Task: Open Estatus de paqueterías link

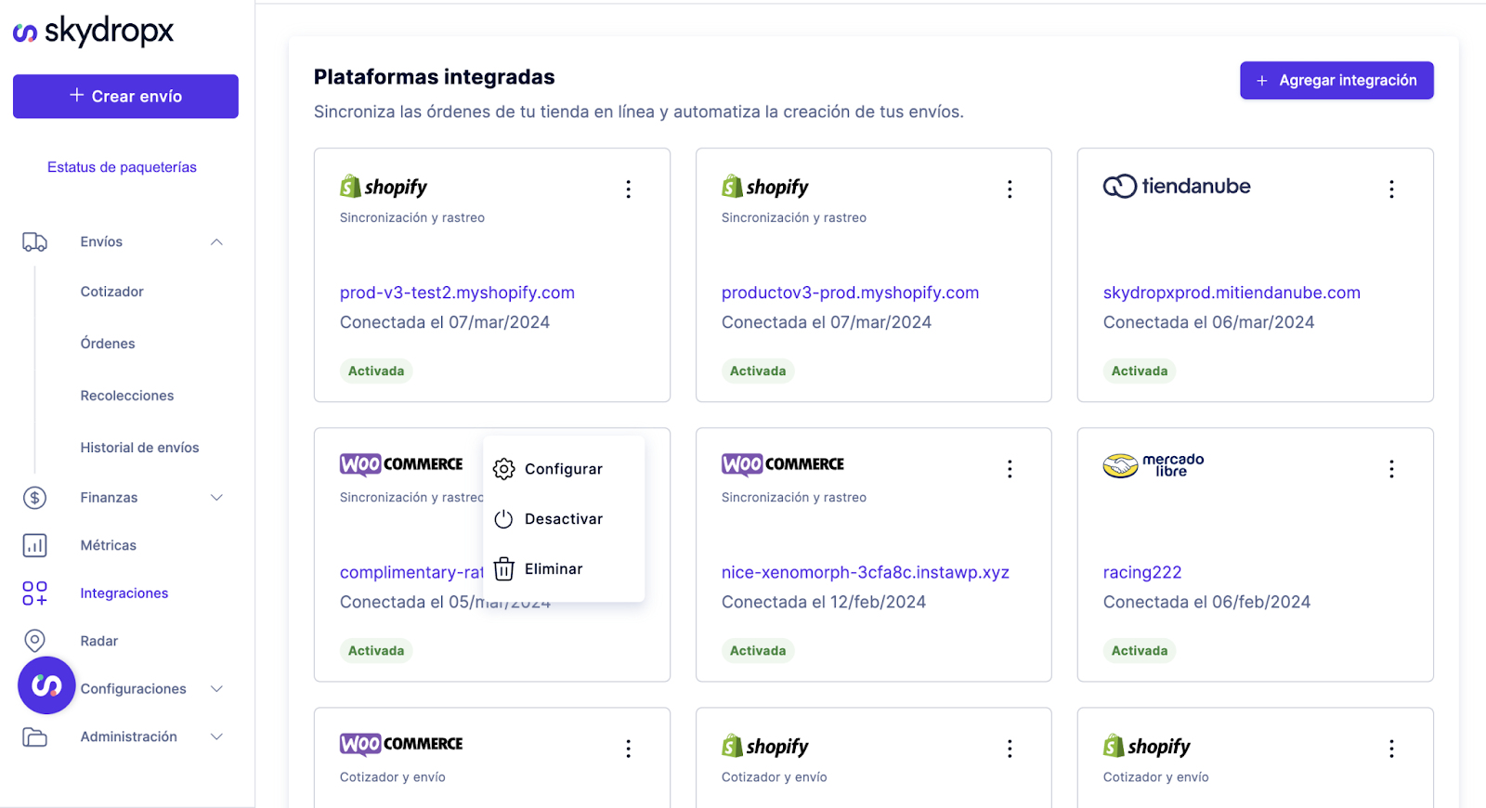Action: click(x=122, y=167)
